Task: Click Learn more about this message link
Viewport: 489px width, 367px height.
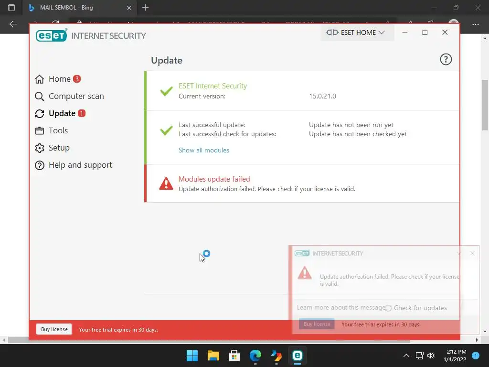Action: pos(341,308)
